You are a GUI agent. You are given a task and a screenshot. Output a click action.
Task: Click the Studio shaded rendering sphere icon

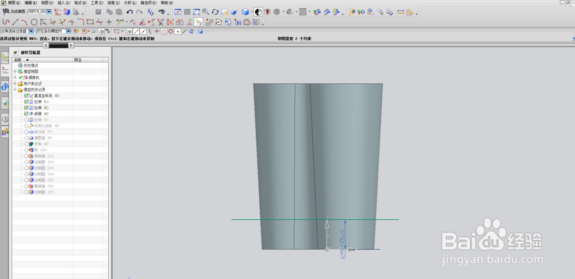point(258,12)
